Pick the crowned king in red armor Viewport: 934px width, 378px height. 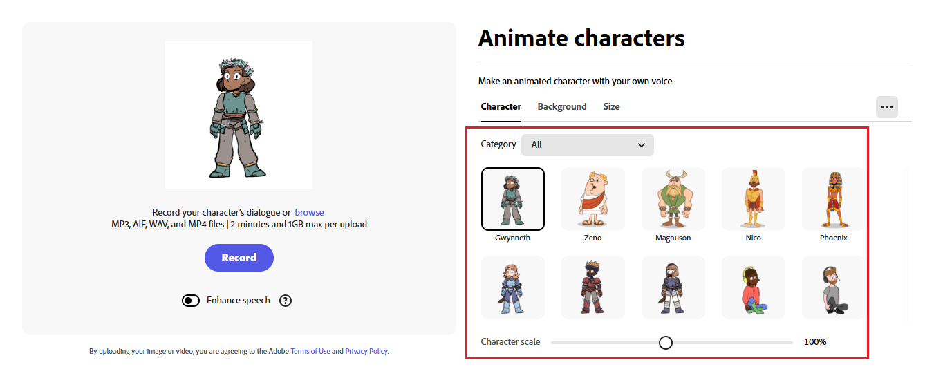[x=592, y=287]
